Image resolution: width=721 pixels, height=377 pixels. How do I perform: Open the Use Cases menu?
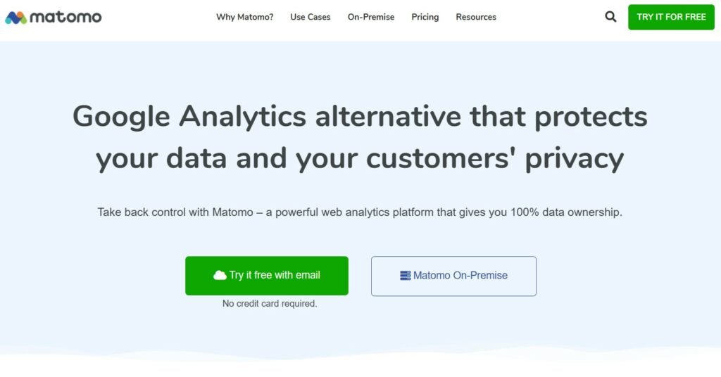pos(310,17)
